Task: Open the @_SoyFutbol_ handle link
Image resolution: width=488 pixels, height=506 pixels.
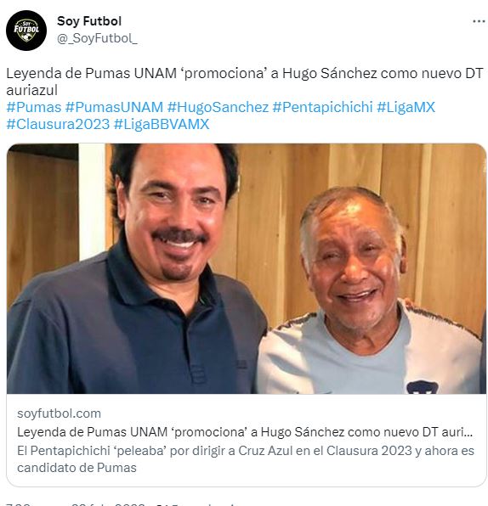Action: coord(97,38)
